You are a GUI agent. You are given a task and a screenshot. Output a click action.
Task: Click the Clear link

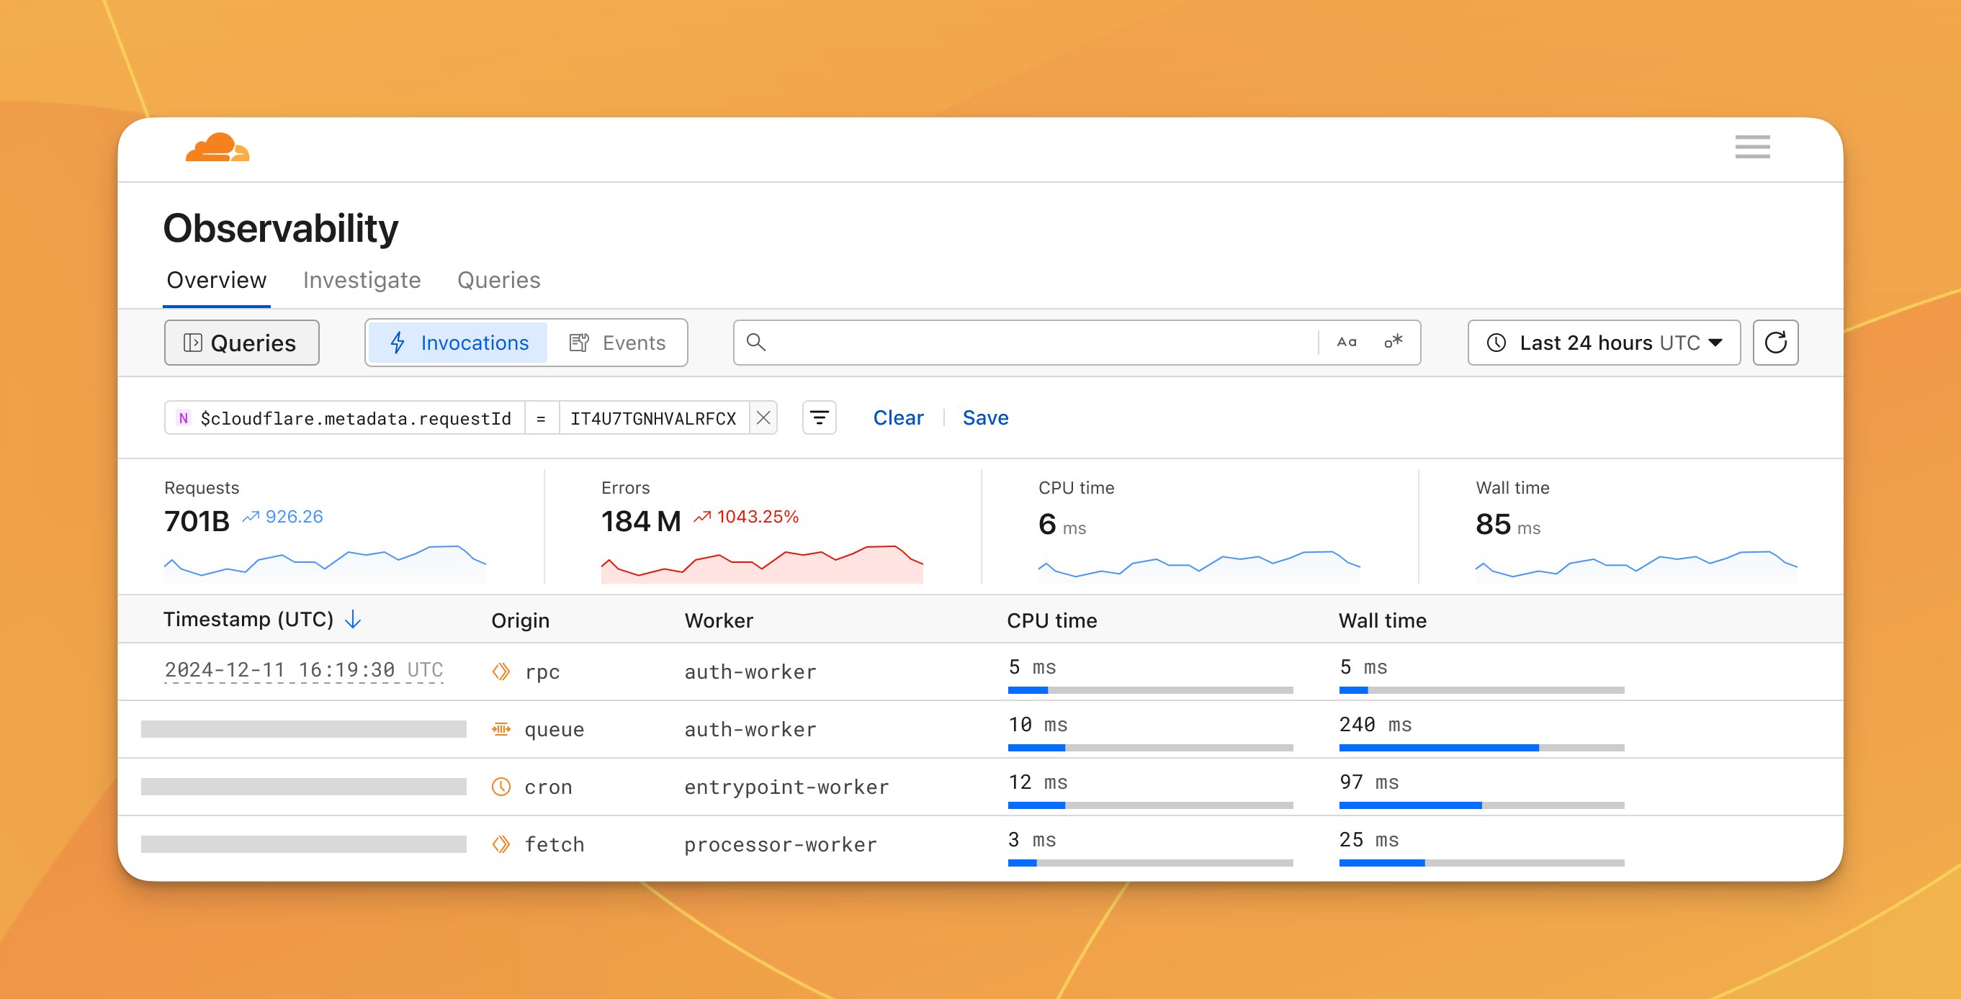point(898,417)
